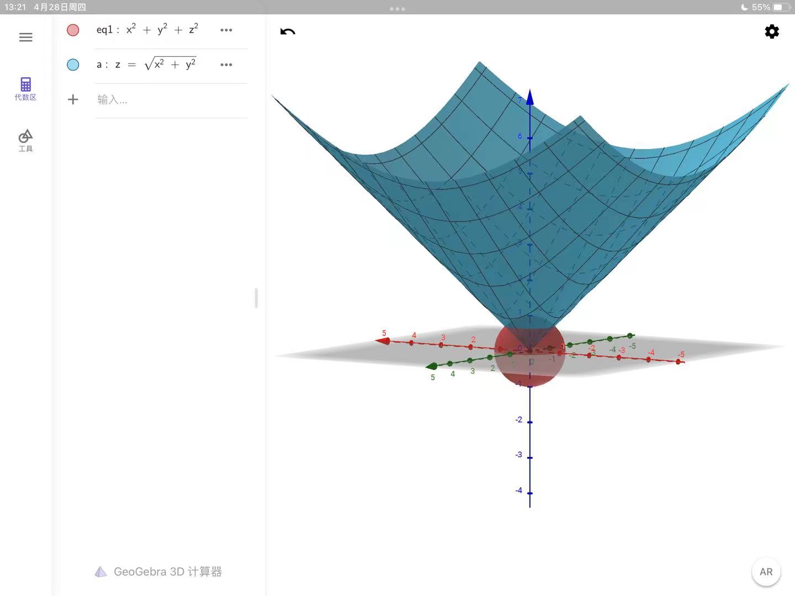The width and height of the screenshot is (795, 596).
Task: Open more options for equation a
Action: click(226, 65)
